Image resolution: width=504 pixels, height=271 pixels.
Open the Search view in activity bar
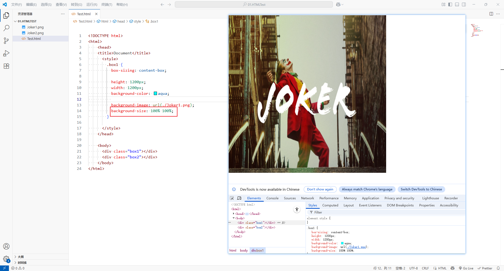(6, 28)
